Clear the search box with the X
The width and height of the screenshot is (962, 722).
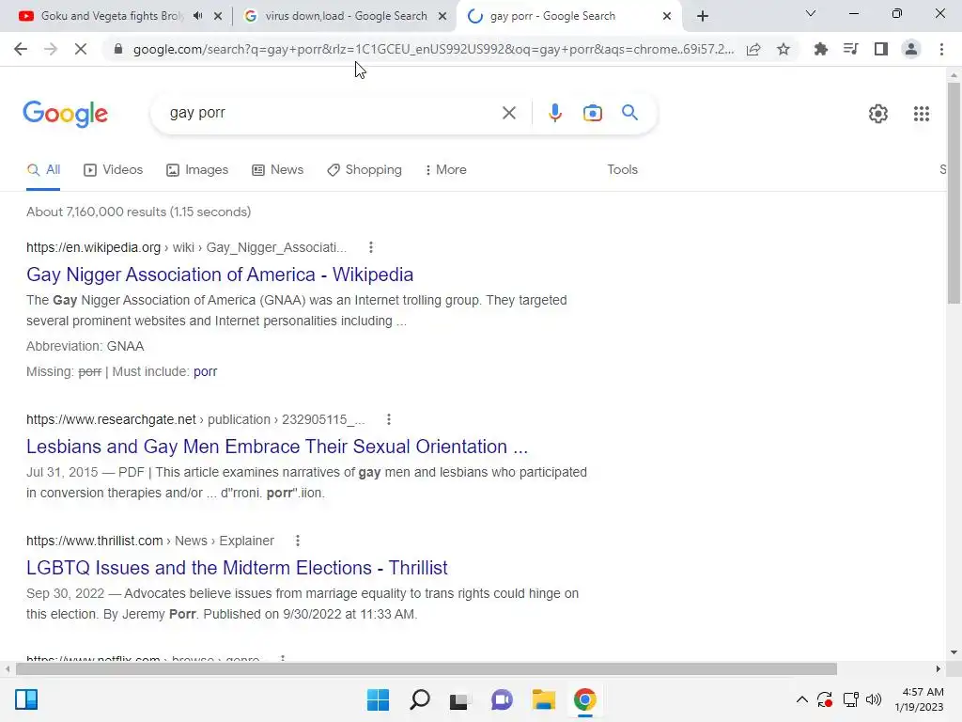(x=508, y=113)
